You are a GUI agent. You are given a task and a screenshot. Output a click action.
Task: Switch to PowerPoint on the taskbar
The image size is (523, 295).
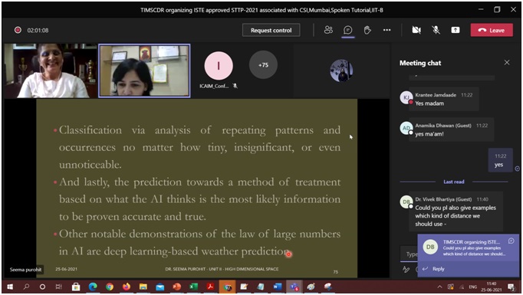(177, 287)
